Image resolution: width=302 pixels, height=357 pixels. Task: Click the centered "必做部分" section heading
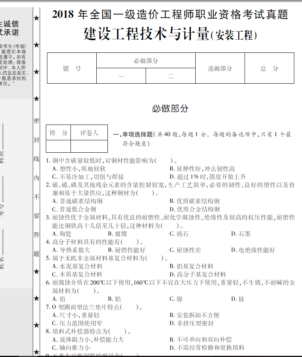[170, 109]
